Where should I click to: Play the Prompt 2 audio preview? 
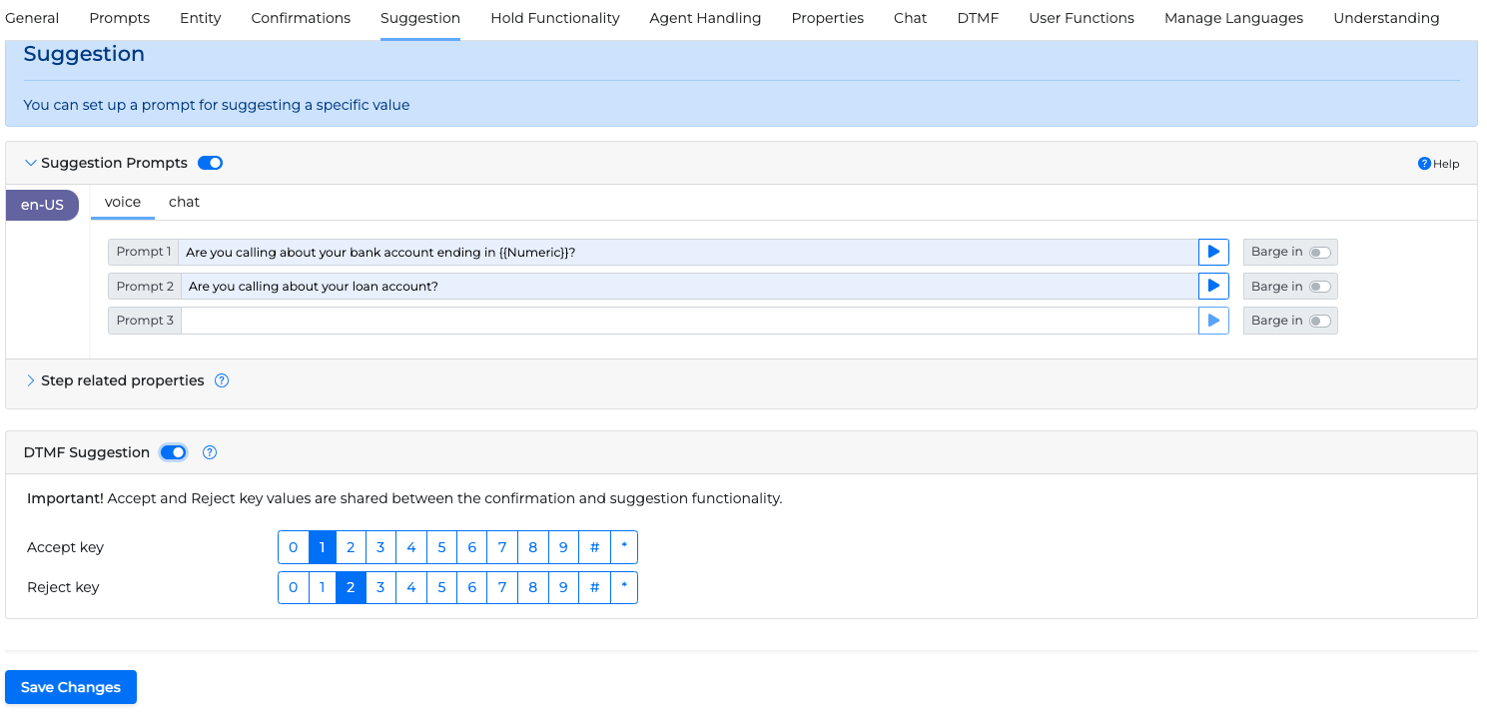[1213, 287]
